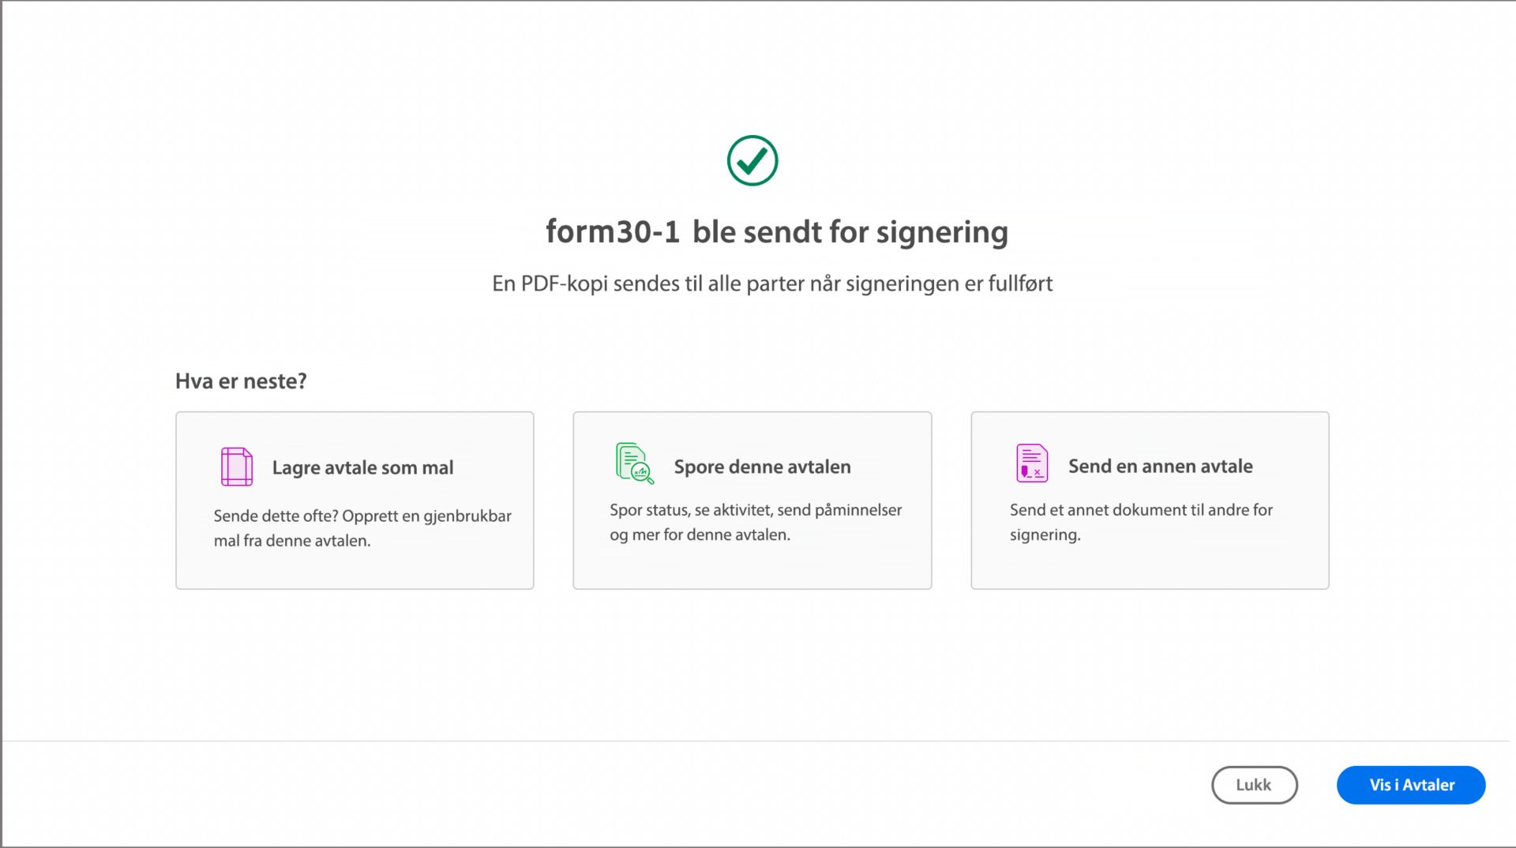Open the Spore denne avtalen card
Screen dimensions: 1516x848
coord(752,500)
